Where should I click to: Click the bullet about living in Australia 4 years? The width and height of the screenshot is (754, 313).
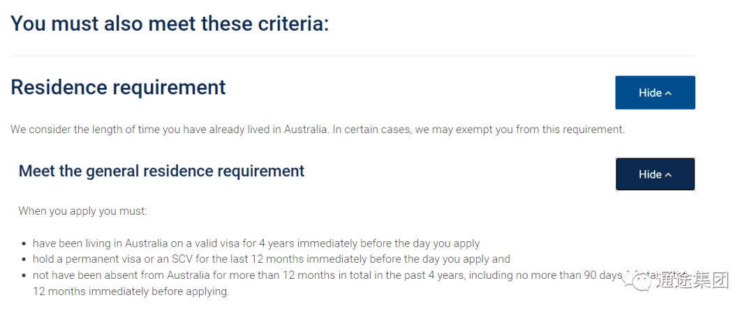256,243
